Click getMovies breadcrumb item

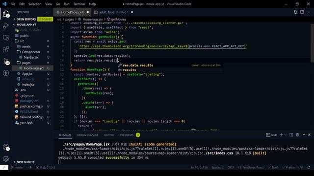tap(117, 20)
